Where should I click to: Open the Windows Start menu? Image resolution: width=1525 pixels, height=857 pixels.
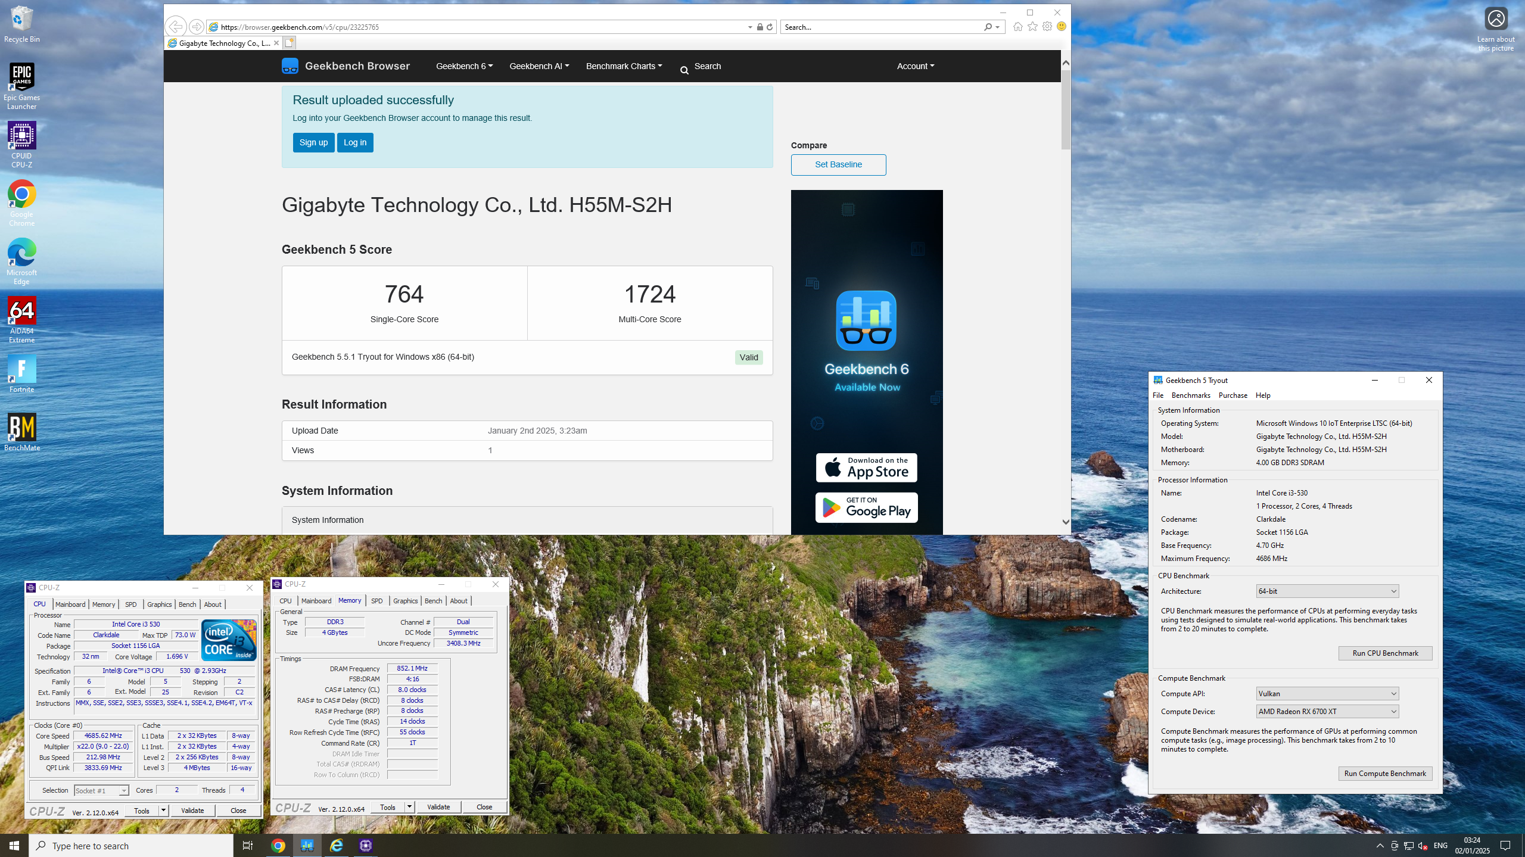click(x=14, y=846)
